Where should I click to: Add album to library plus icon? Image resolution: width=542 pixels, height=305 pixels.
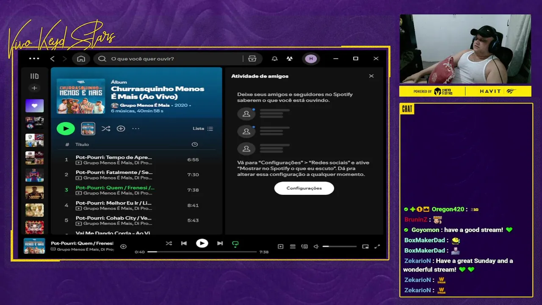tap(121, 128)
